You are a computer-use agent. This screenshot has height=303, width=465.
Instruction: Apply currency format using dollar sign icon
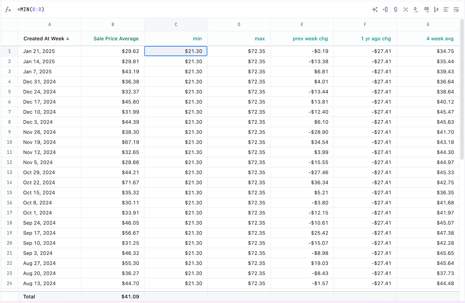(395, 9)
